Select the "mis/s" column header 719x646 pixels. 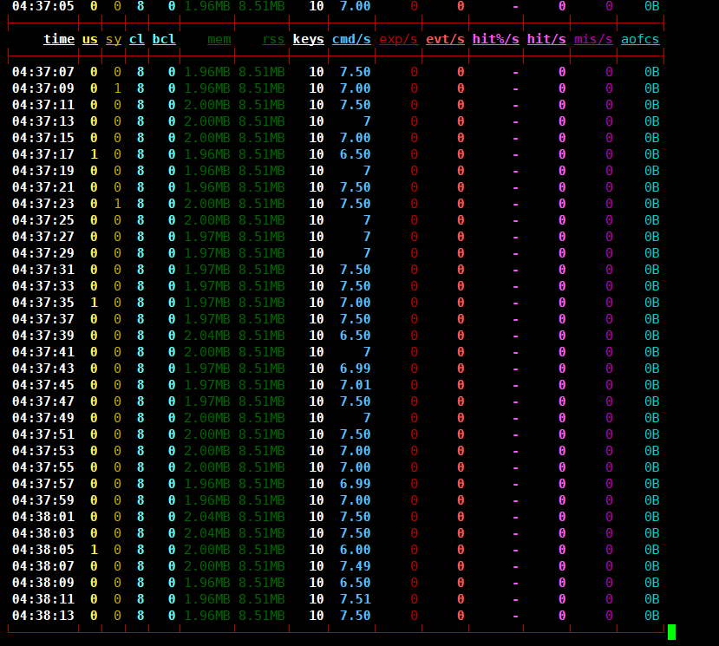(x=593, y=39)
